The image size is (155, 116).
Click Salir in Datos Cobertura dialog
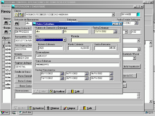click(75, 91)
